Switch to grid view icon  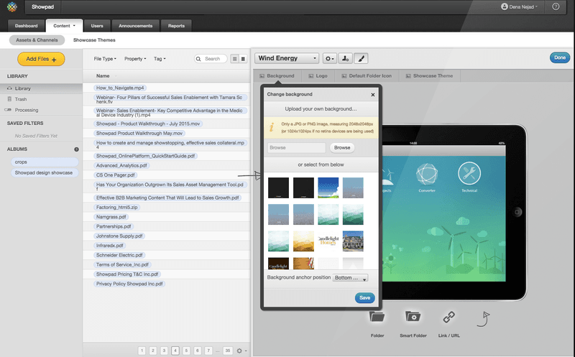tap(243, 59)
